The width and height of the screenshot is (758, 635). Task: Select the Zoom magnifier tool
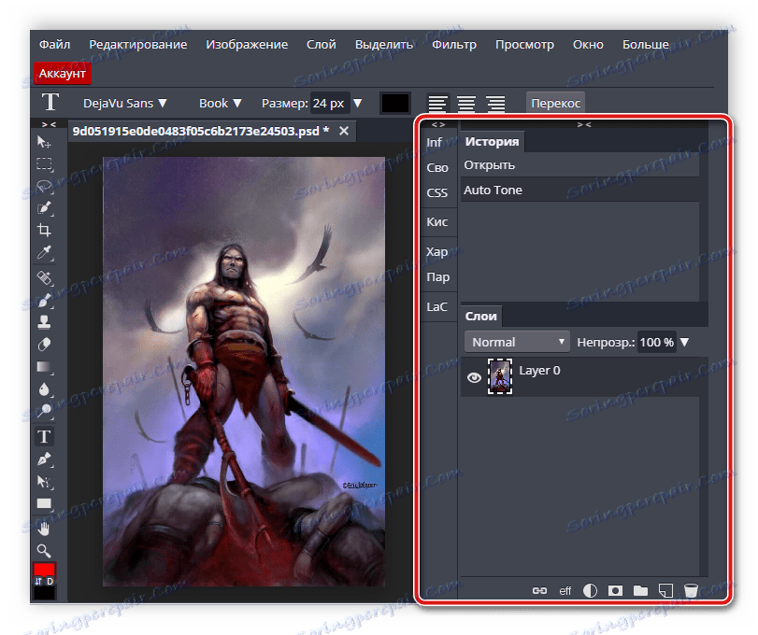(44, 551)
